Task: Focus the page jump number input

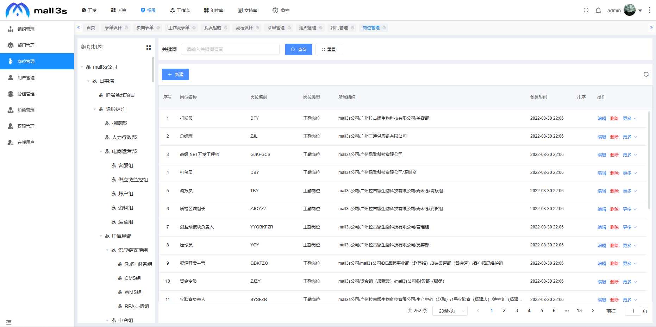Action: [x=633, y=311]
